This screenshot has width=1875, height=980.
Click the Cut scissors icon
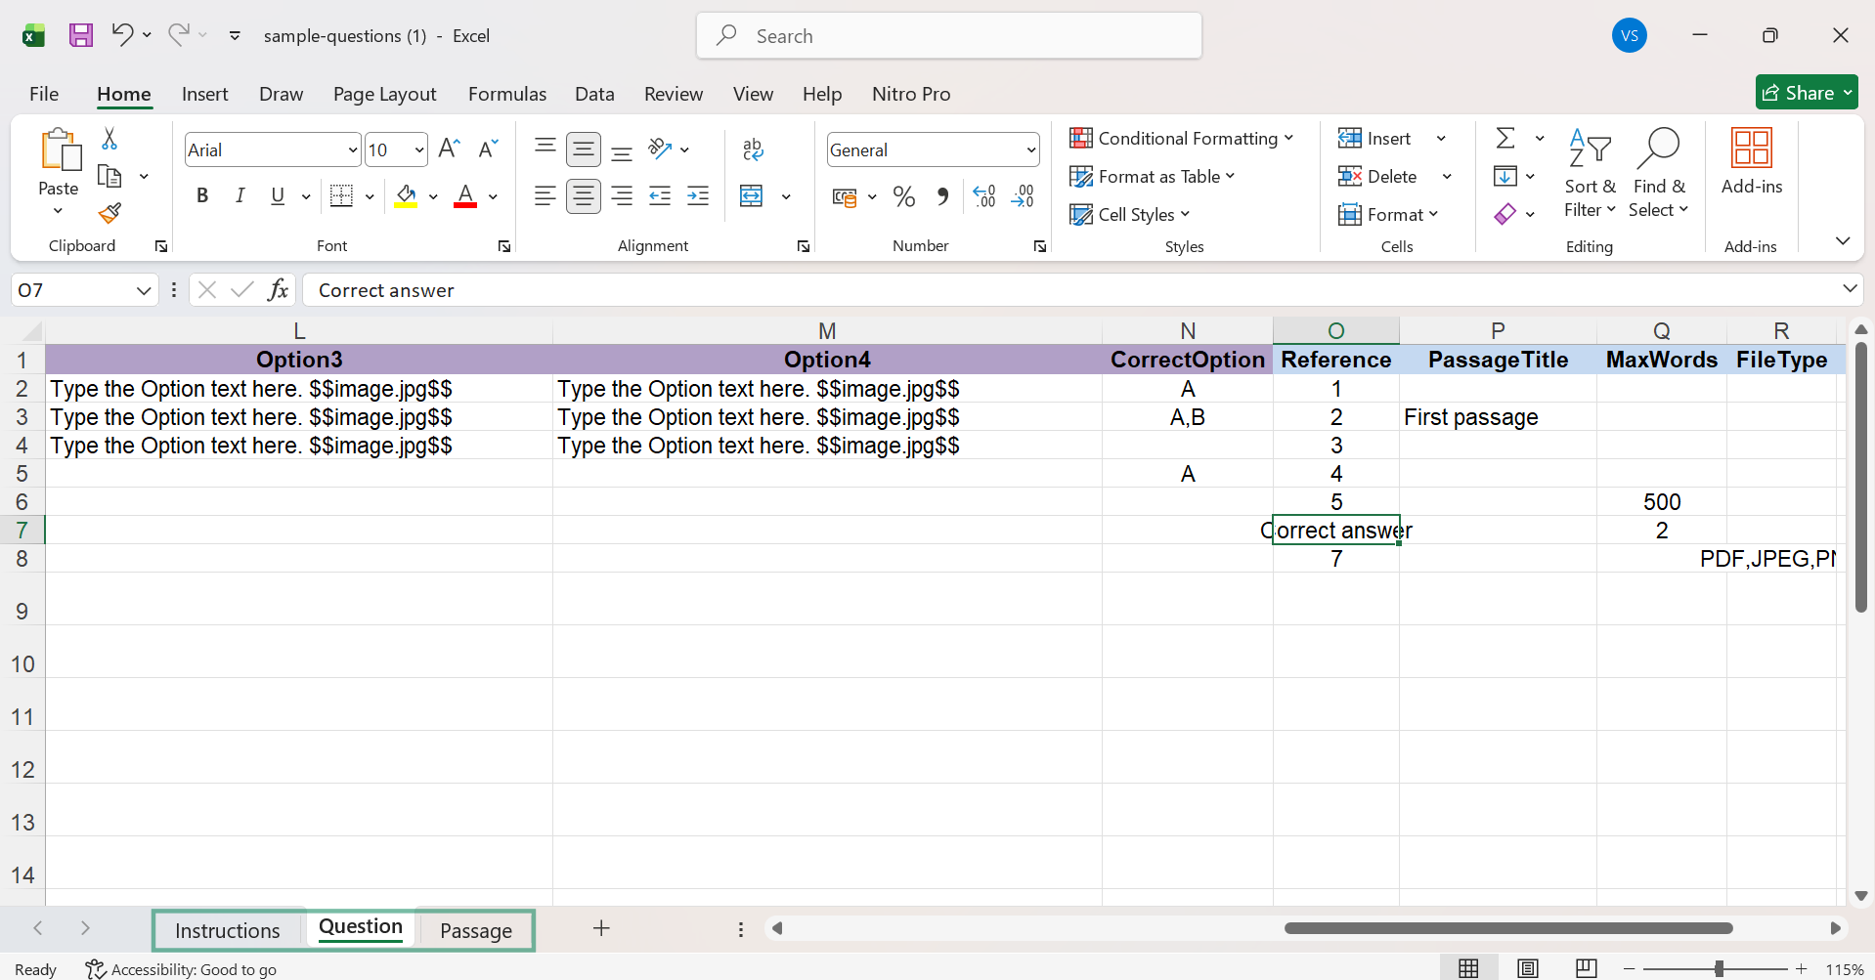click(x=109, y=140)
